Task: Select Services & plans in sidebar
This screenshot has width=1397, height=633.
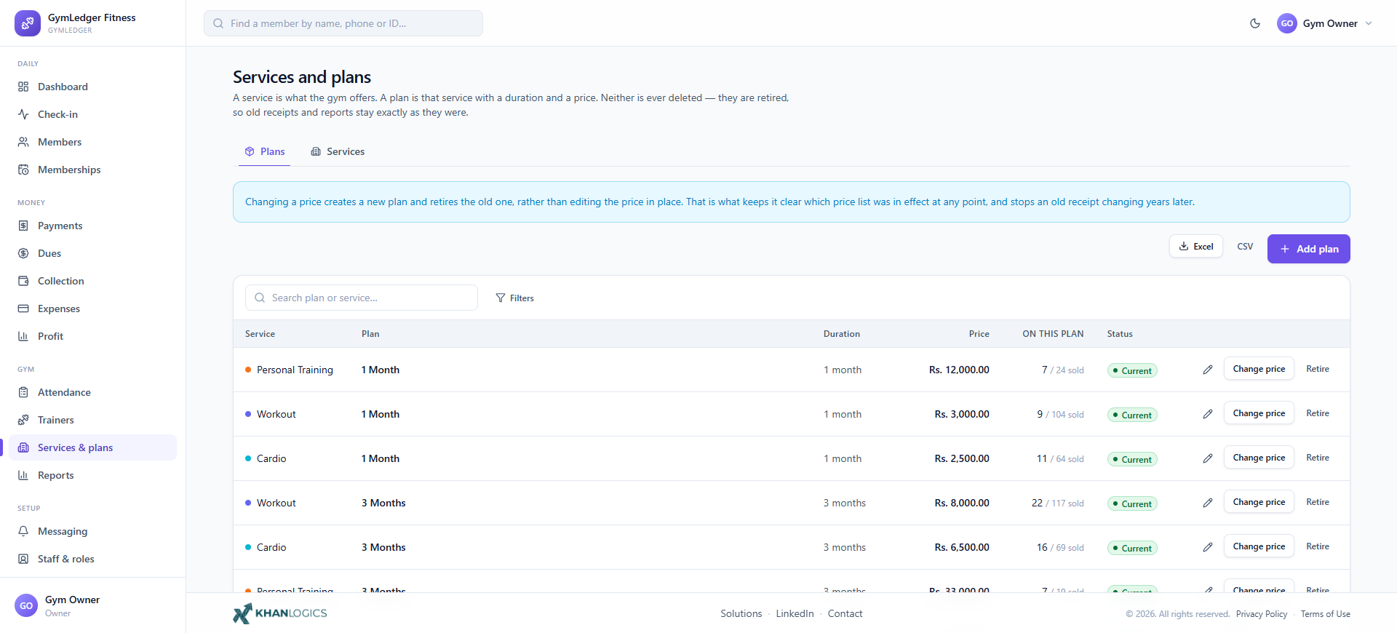Action: (92, 447)
